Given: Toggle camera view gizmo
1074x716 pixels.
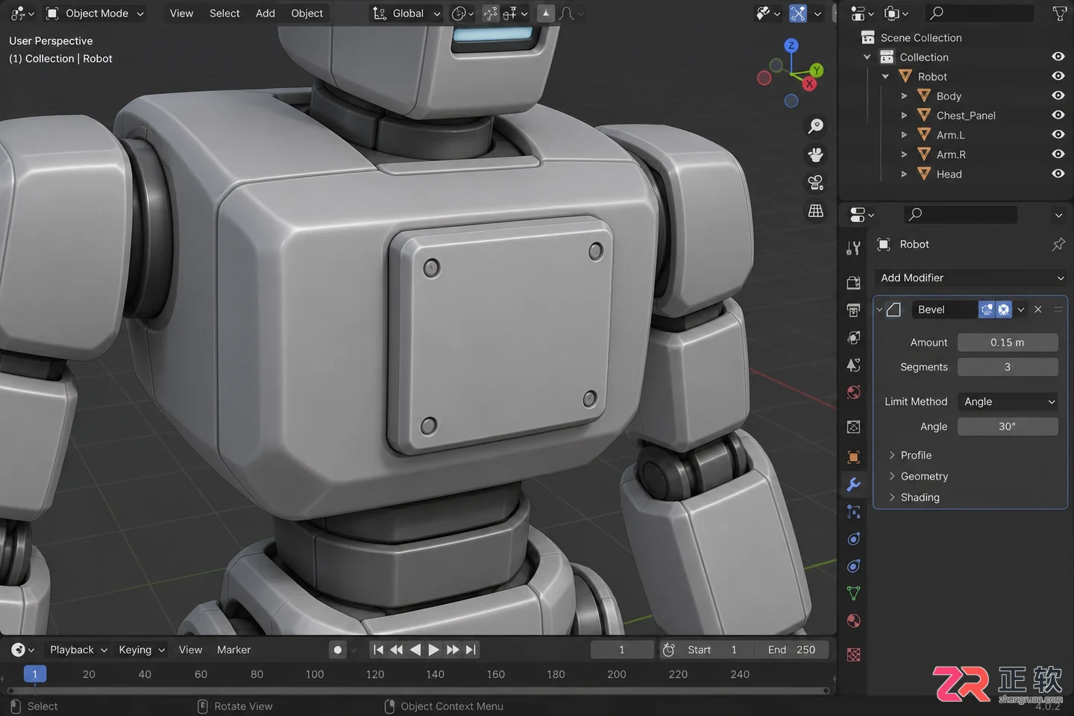Looking at the screenshot, I should [x=816, y=183].
